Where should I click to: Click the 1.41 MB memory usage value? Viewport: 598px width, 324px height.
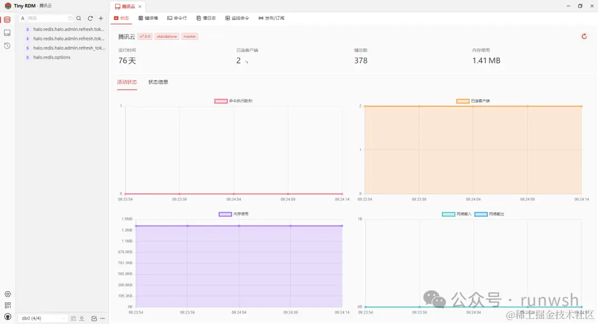point(486,61)
